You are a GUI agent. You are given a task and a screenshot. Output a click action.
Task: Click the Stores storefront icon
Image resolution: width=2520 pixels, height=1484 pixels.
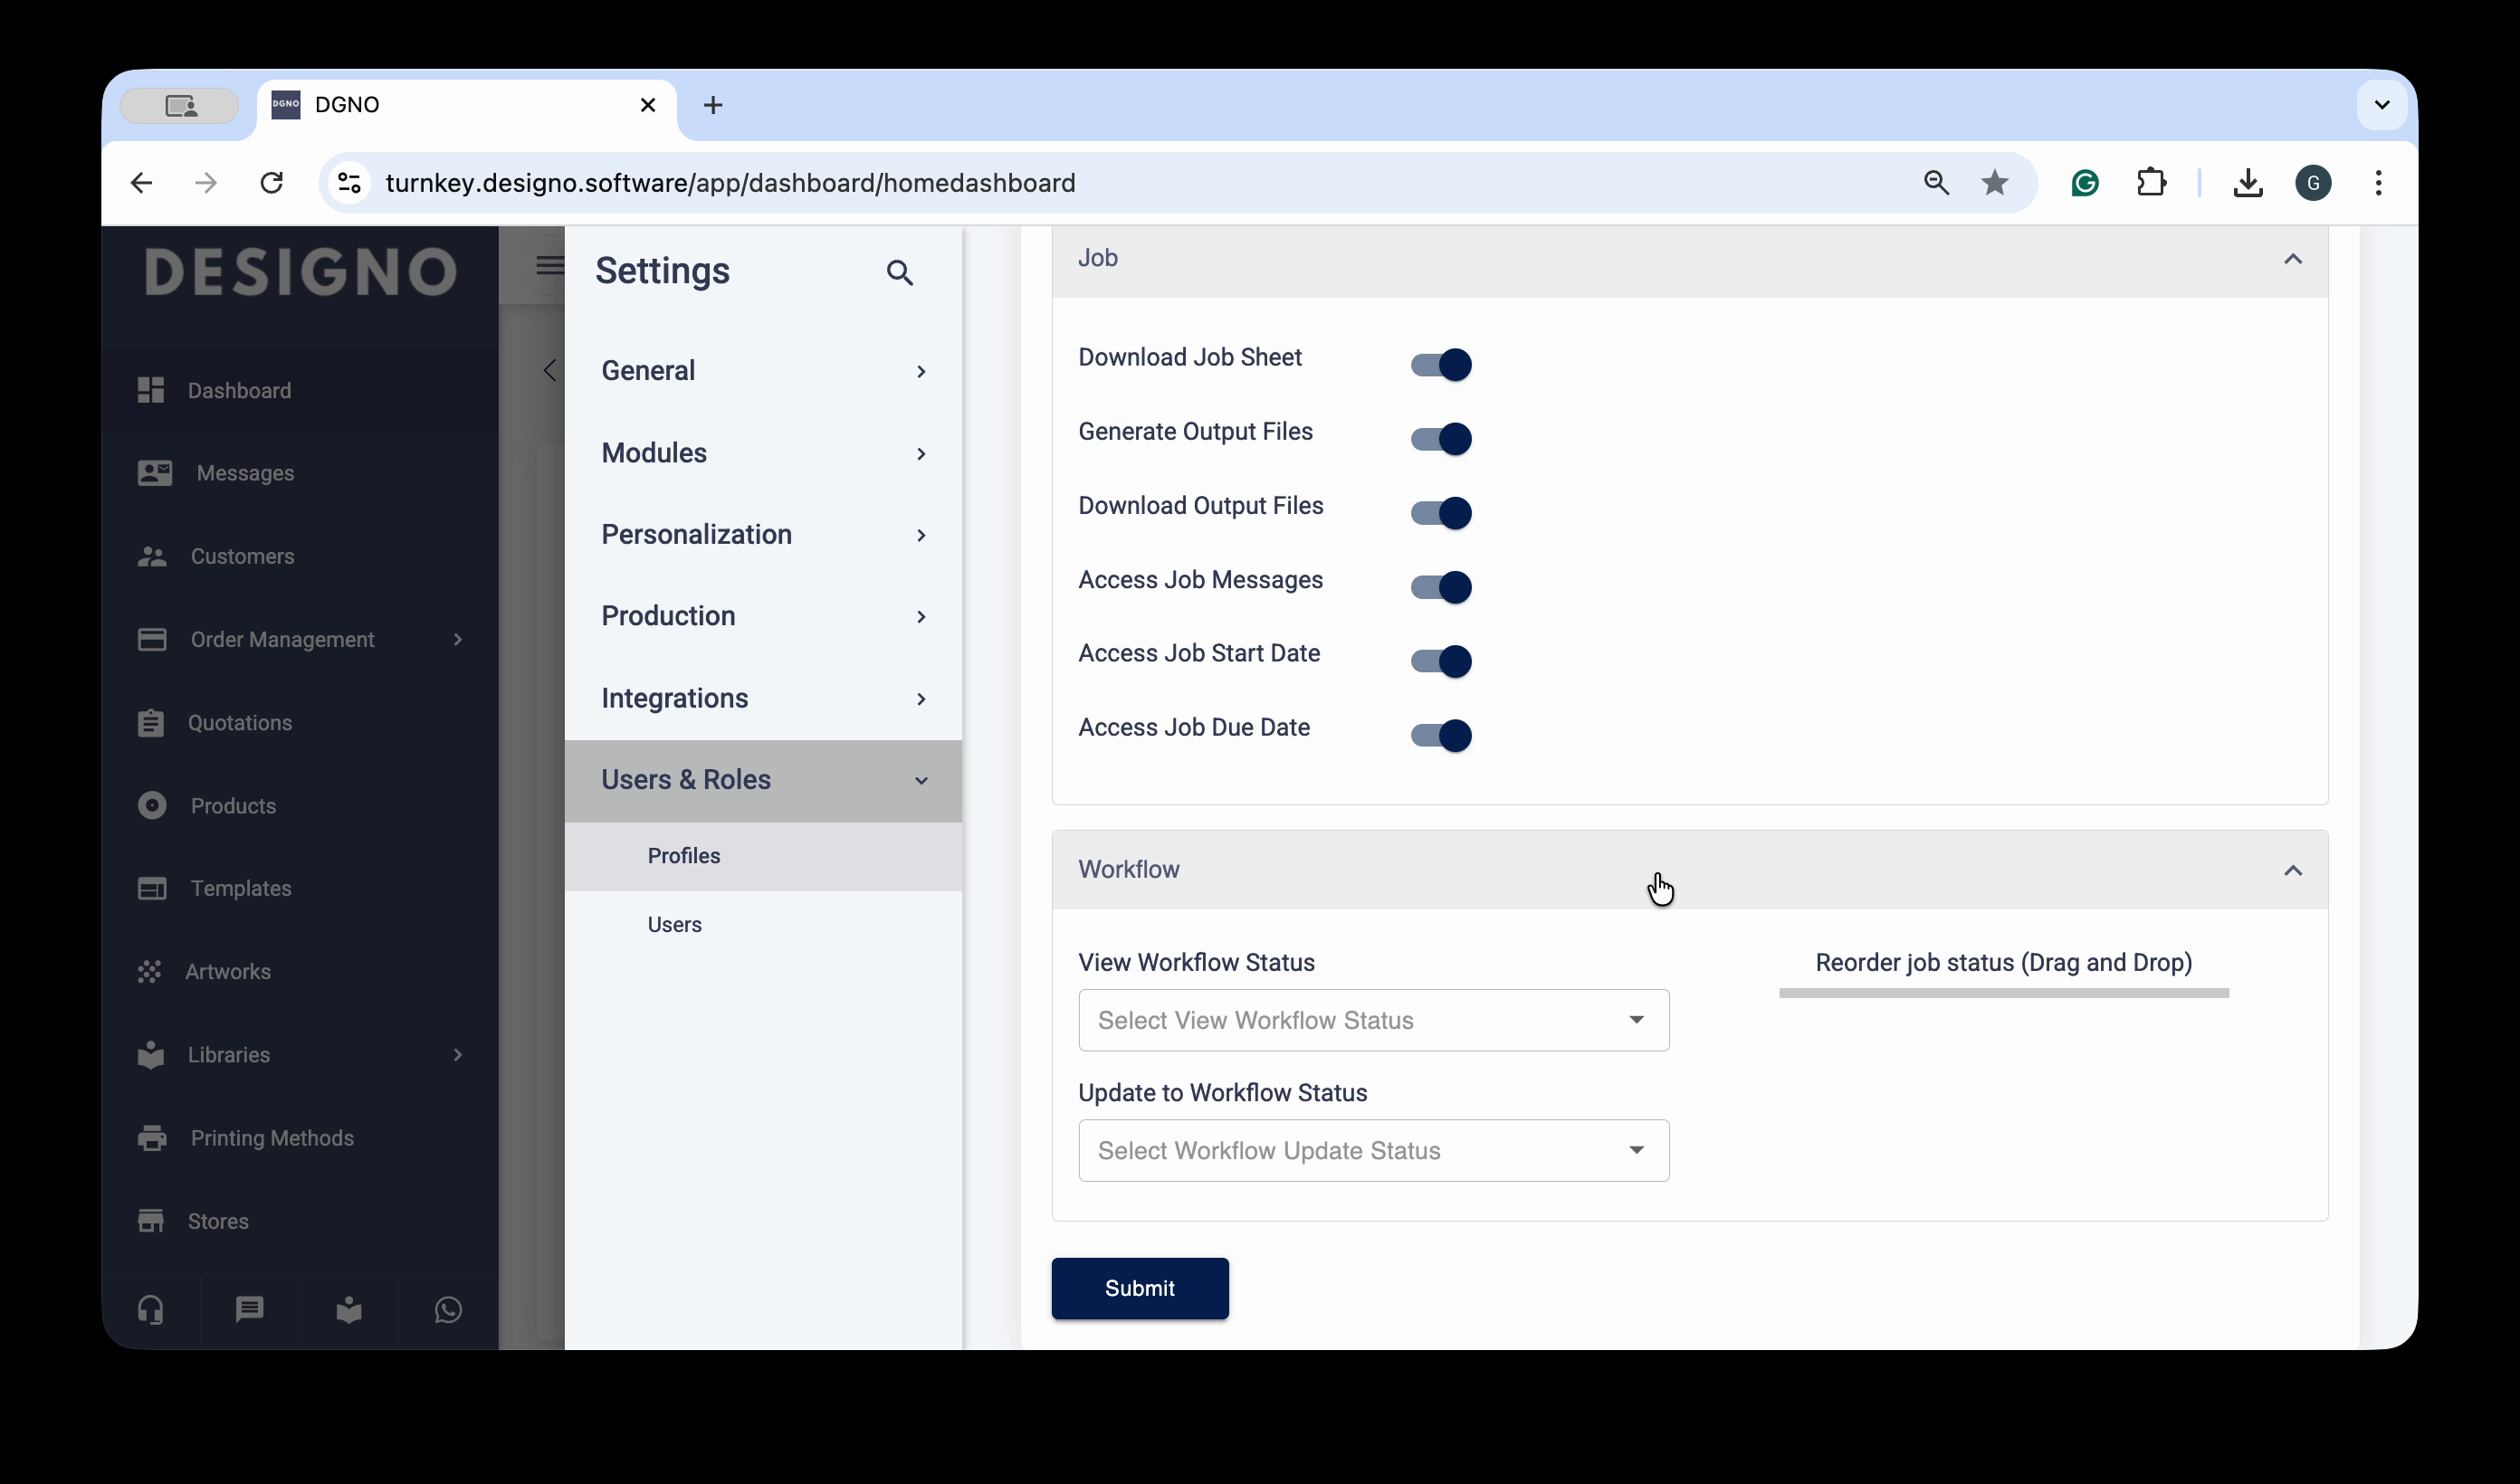[151, 1221]
